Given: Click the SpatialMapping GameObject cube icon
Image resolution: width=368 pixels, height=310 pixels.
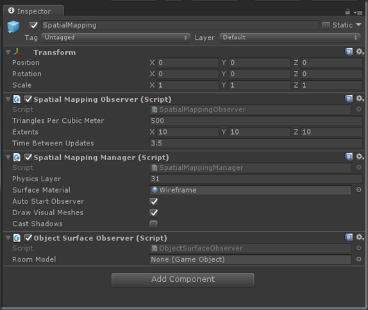Looking at the screenshot, I should point(13,27).
